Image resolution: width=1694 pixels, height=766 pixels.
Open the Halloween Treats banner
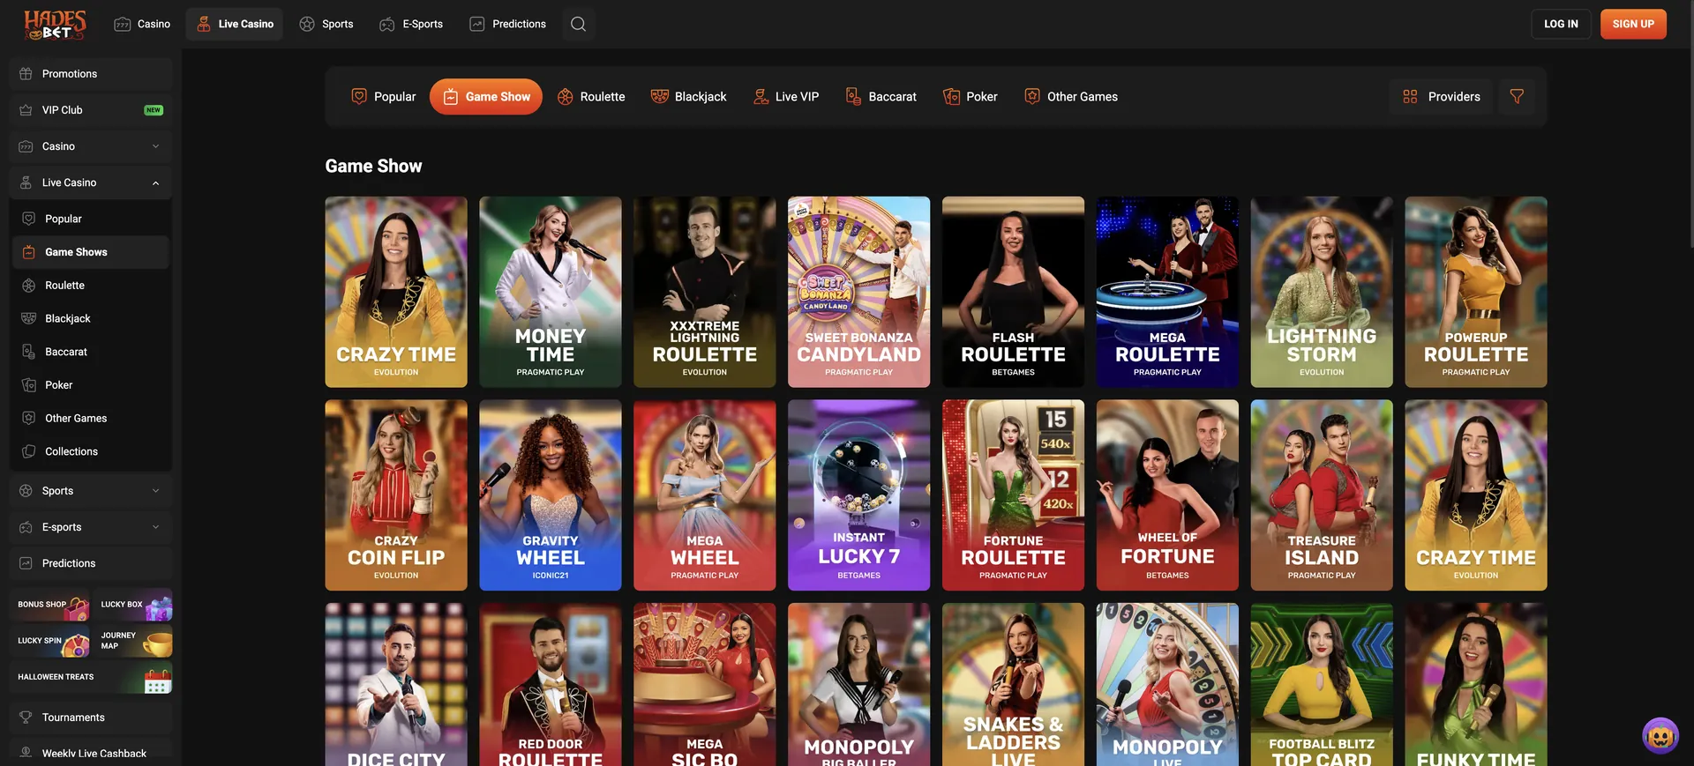pyautogui.click(x=93, y=677)
